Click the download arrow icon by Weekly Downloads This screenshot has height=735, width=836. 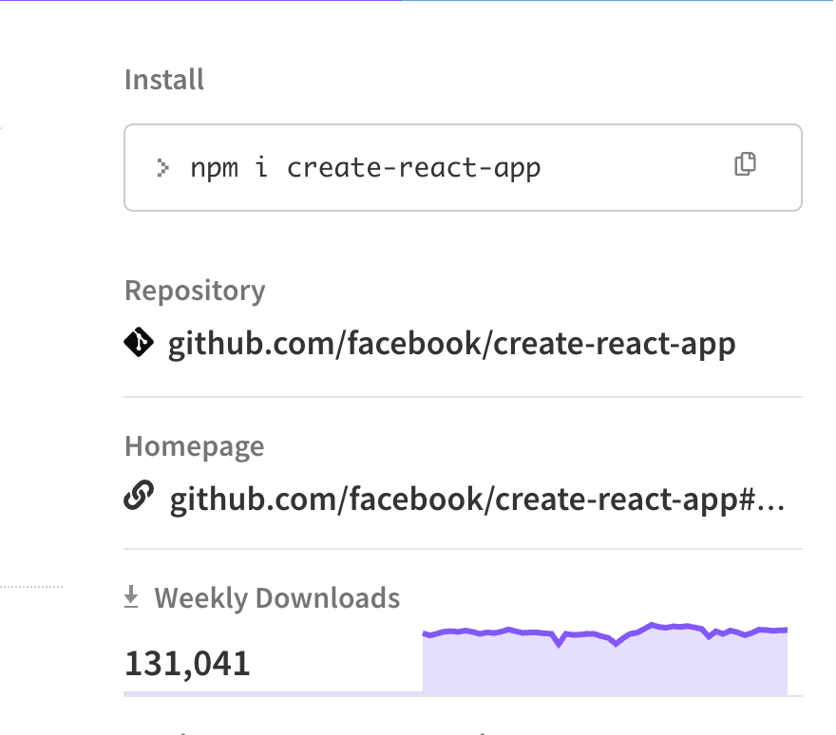coord(132,597)
